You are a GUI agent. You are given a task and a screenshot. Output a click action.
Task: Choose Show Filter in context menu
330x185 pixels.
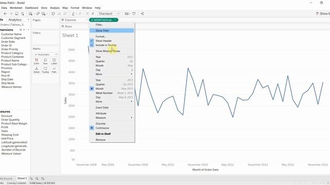[112, 31]
